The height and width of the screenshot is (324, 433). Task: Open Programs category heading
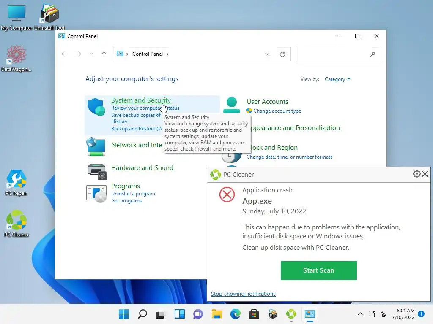[125, 186]
